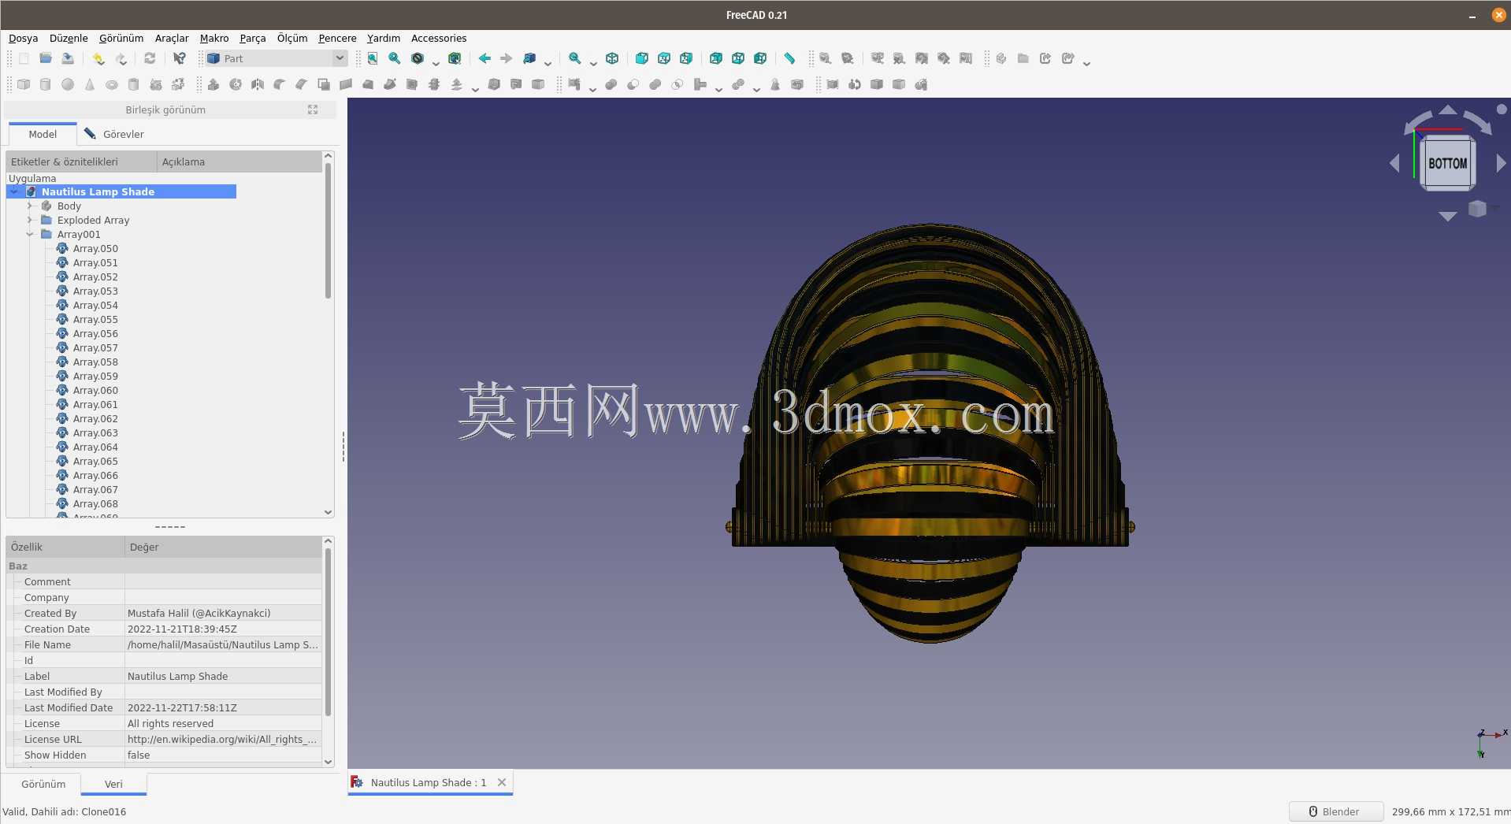Screen dimensions: 1511x824
Task: Click the License URL value field
Action: pos(223,739)
